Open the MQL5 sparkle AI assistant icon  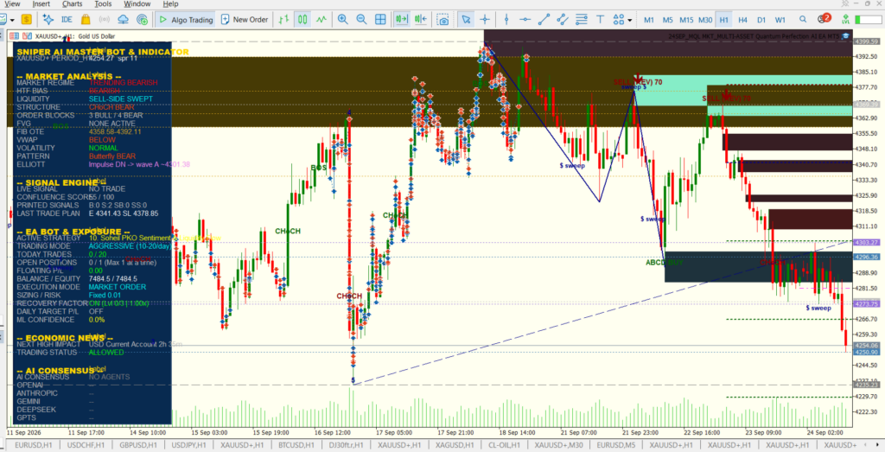pos(48,20)
